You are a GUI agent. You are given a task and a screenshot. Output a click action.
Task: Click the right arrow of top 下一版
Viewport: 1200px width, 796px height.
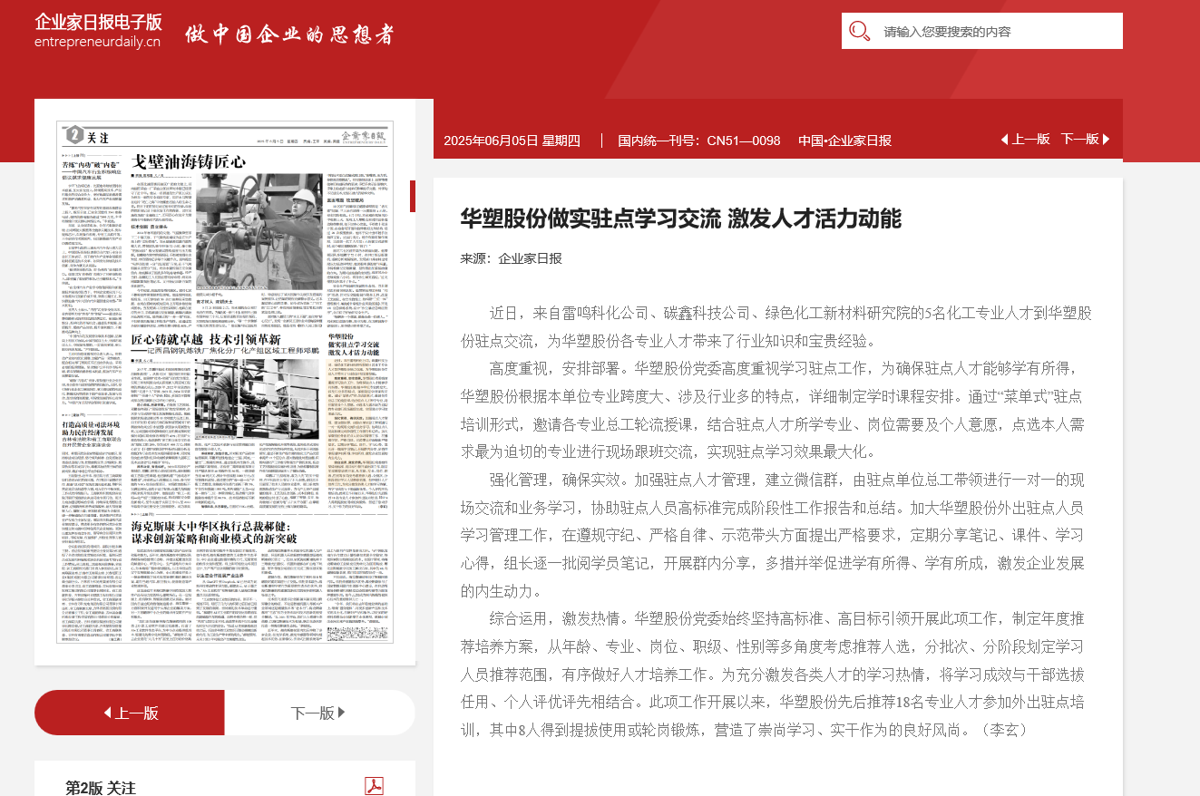click(1106, 140)
